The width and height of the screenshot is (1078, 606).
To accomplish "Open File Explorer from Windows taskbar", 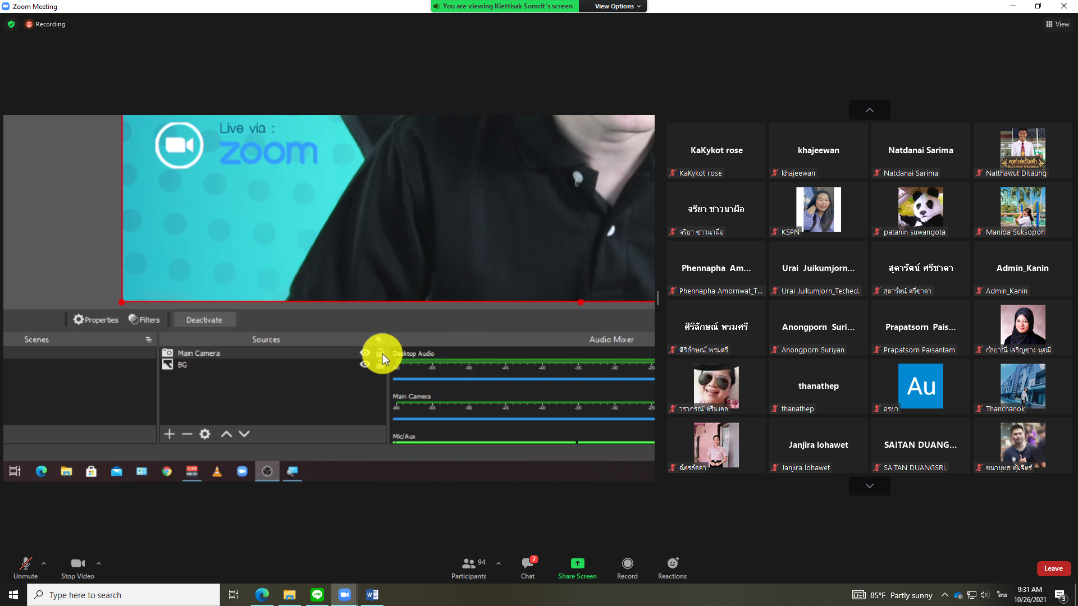I will pos(290,595).
